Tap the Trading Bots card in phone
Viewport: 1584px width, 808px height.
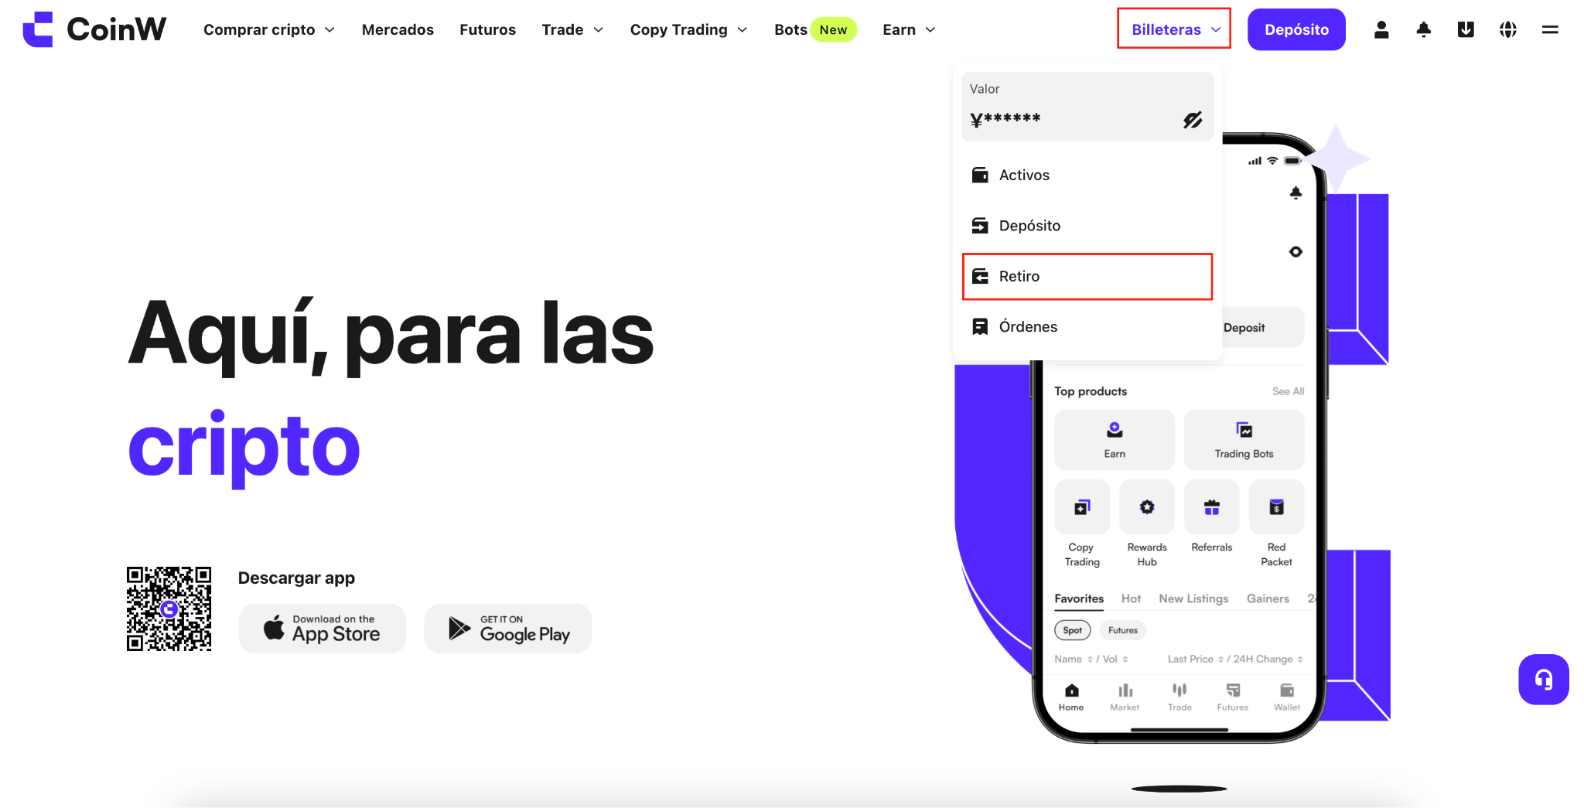[x=1244, y=440]
